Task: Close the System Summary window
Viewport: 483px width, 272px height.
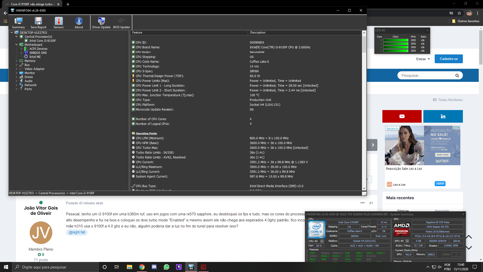Action: tap(463, 214)
